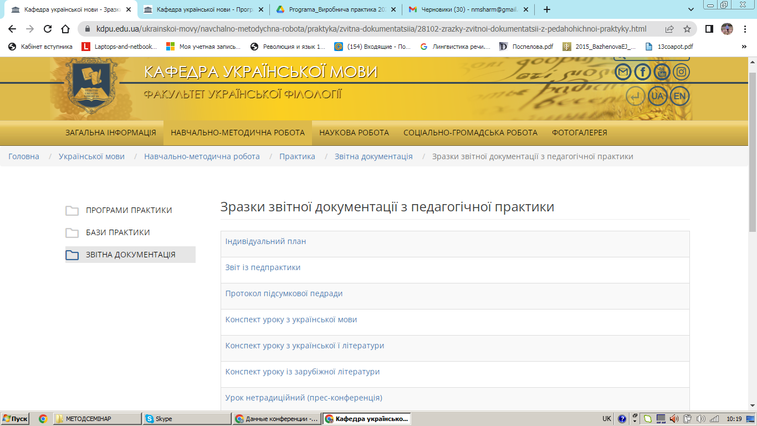Open Протокол підсумкової педради link
This screenshot has width=757, height=426.
[284, 293]
